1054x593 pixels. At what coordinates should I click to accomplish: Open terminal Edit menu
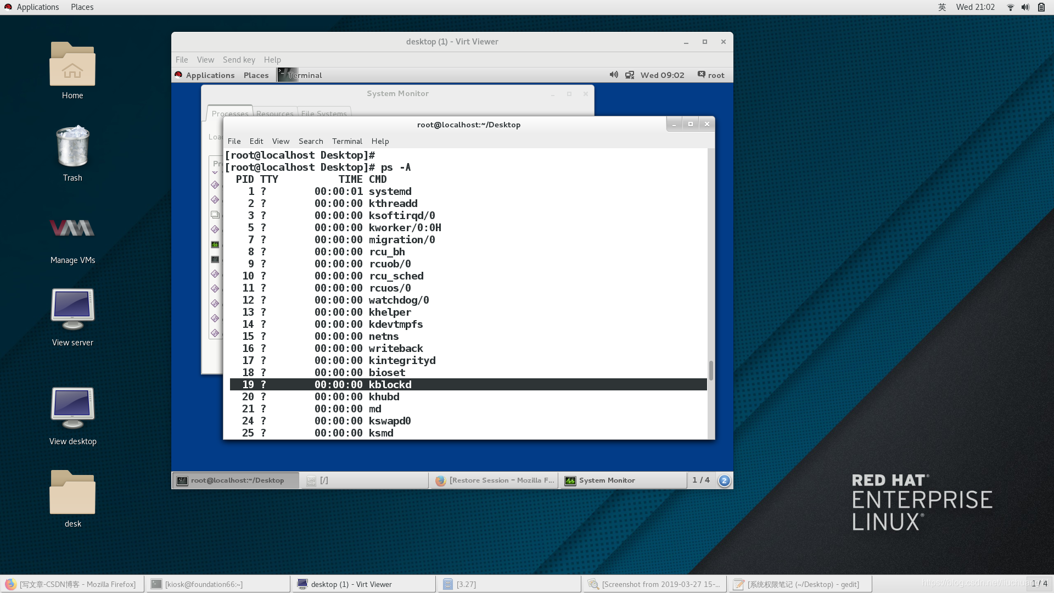click(256, 141)
